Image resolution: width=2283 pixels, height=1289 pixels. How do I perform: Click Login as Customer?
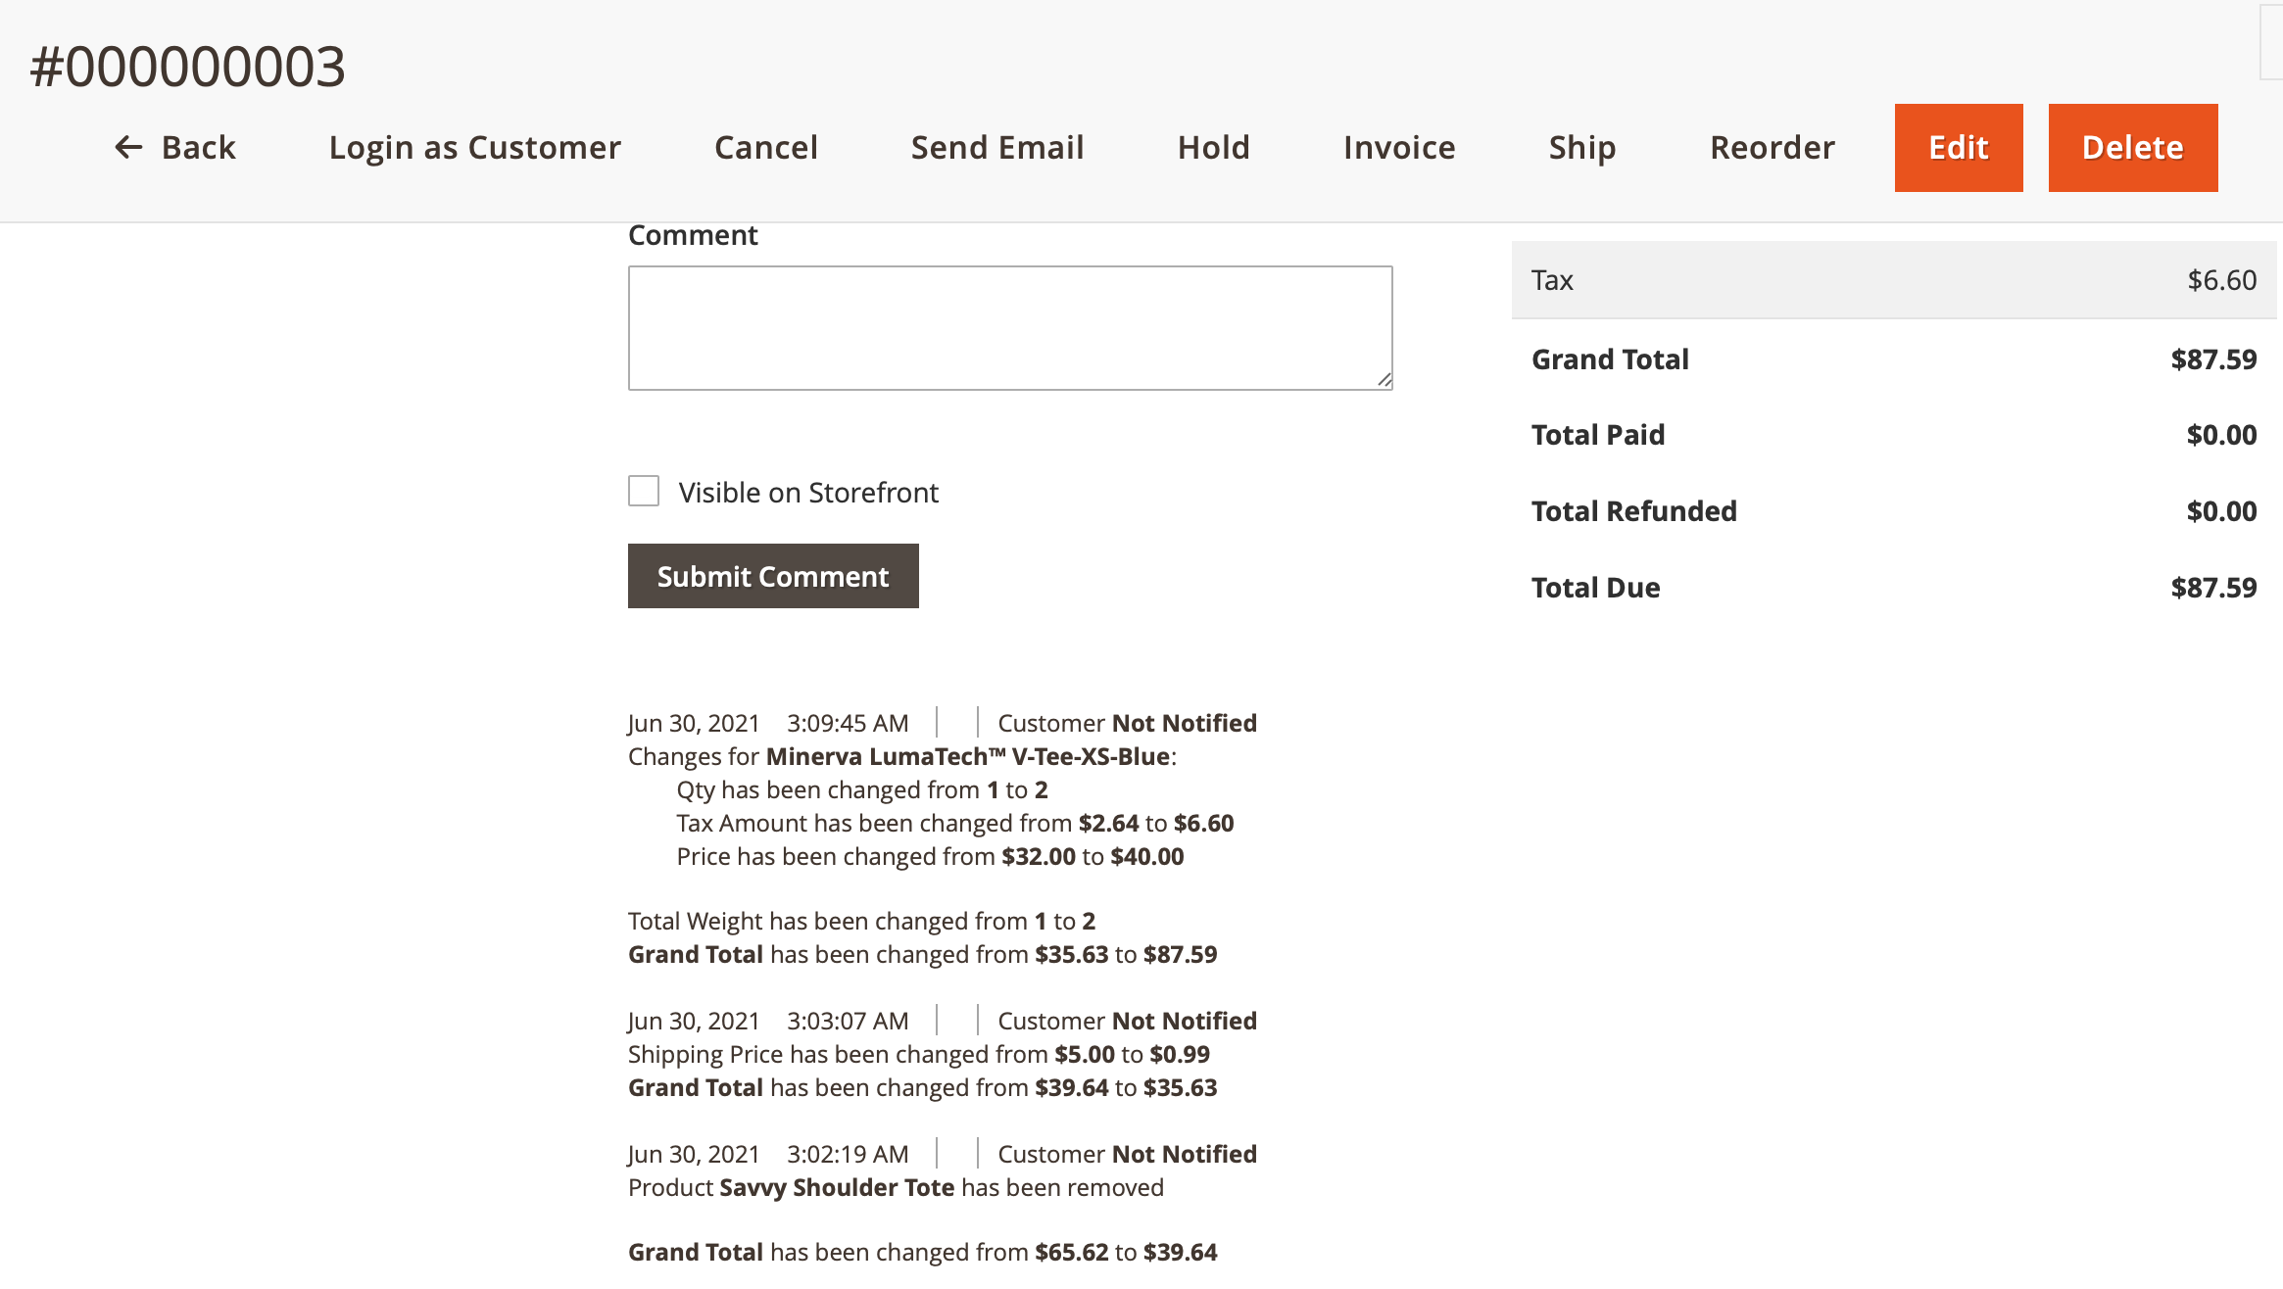(x=475, y=148)
